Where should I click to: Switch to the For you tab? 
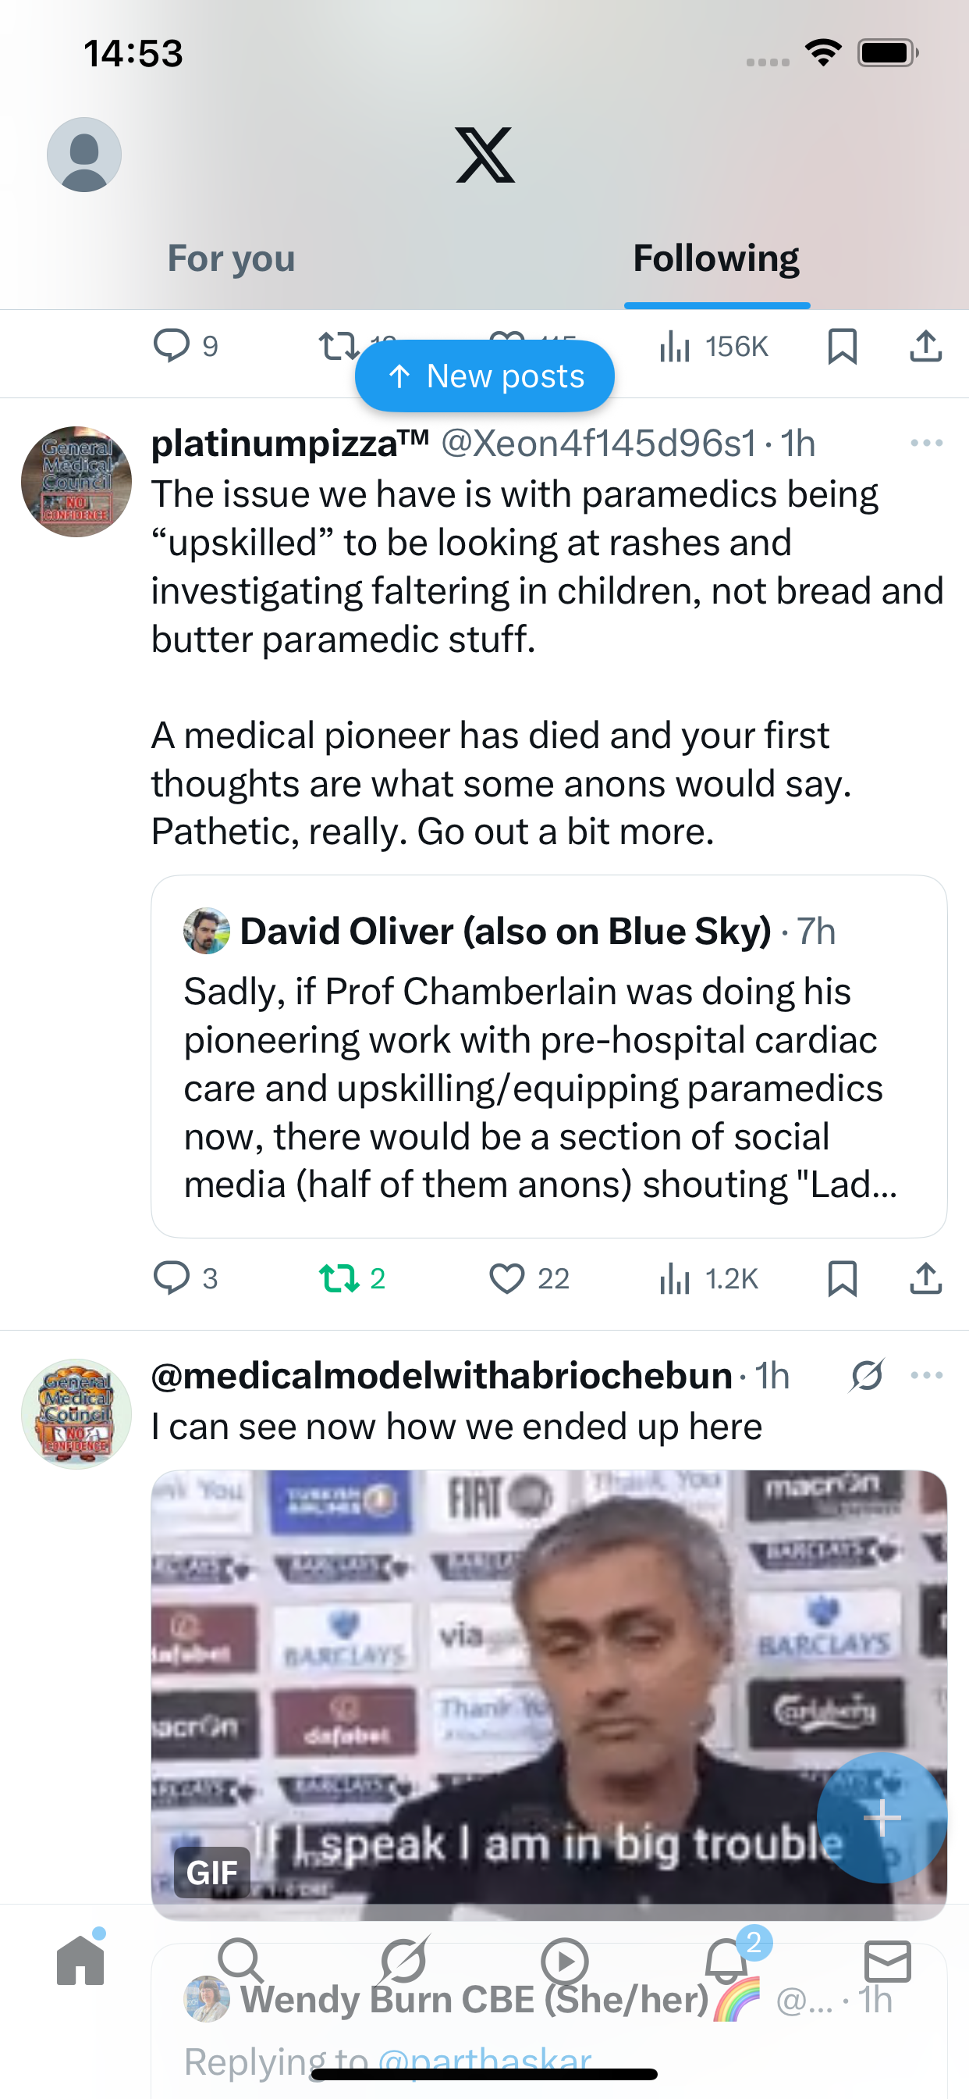coord(231,259)
